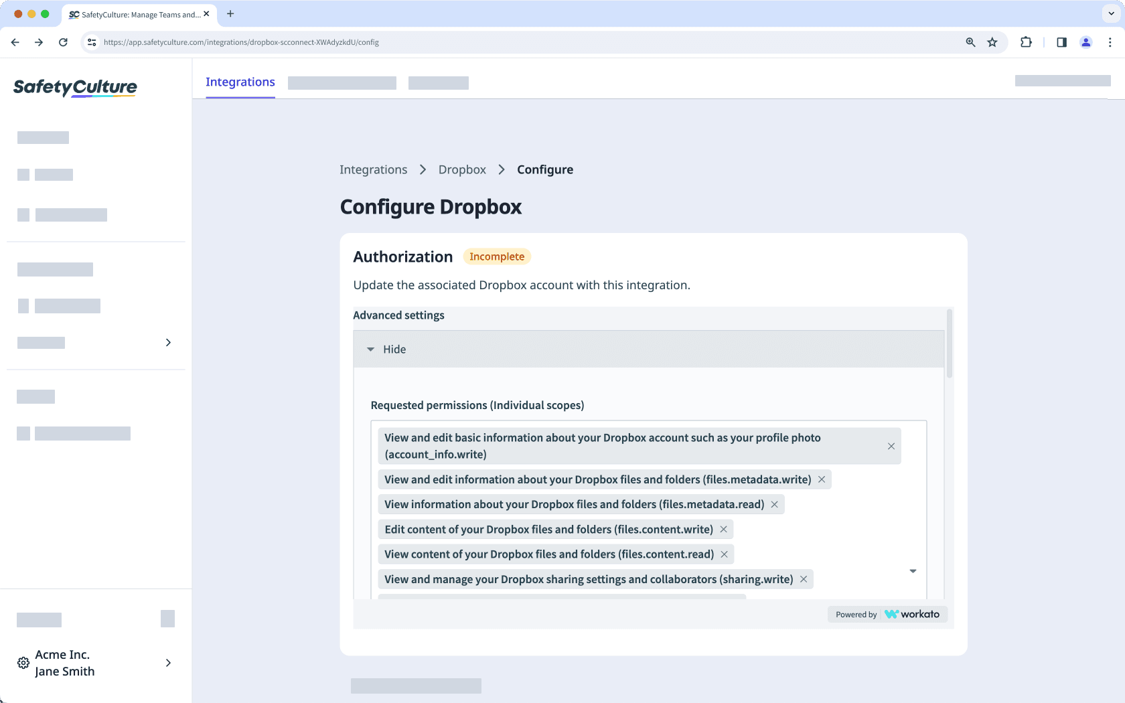The width and height of the screenshot is (1125, 703).
Task: Return to Integrations via breadcrumb link
Action: point(373,169)
